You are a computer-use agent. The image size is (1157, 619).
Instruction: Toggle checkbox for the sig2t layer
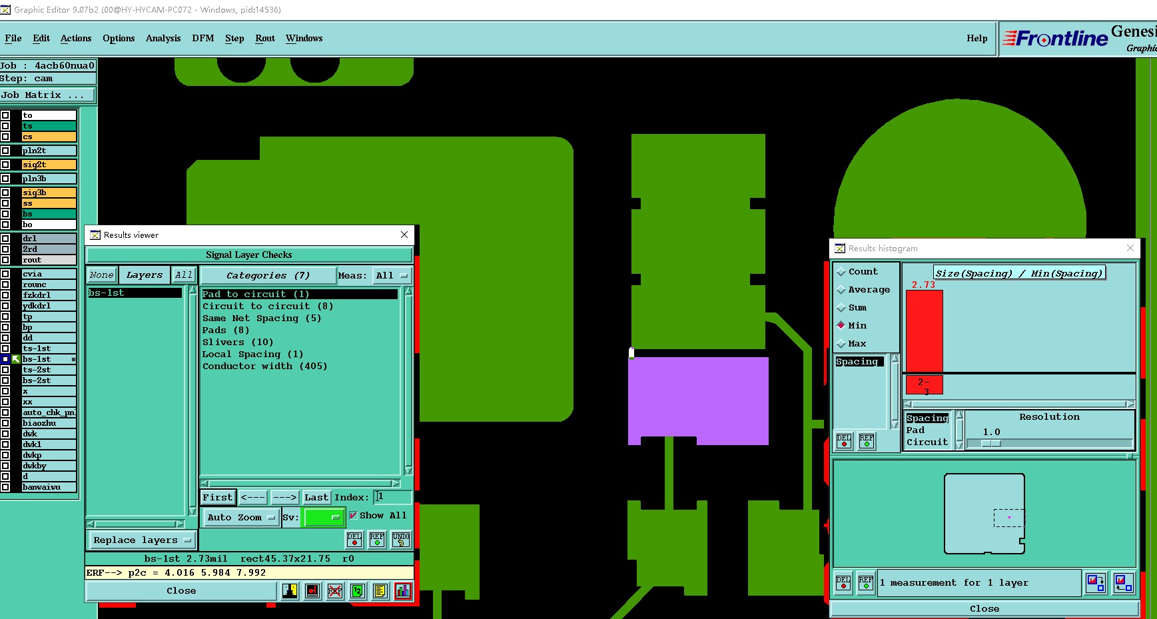5,165
